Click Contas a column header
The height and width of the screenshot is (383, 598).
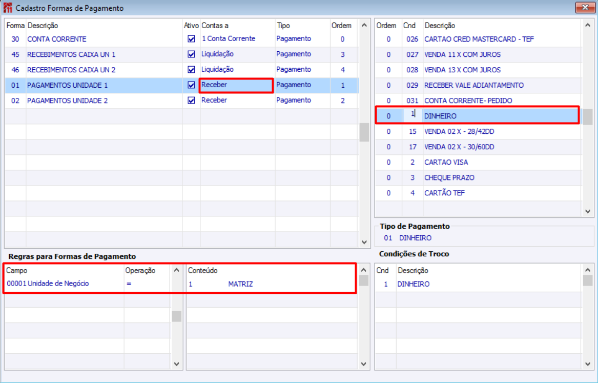pyautogui.click(x=215, y=26)
